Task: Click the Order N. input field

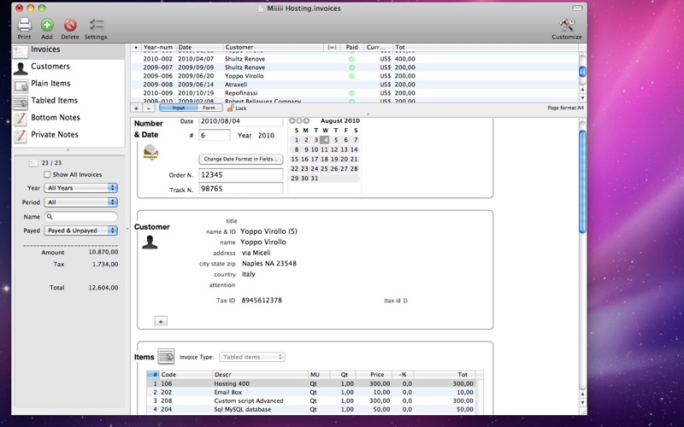Action: pos(241,174)
